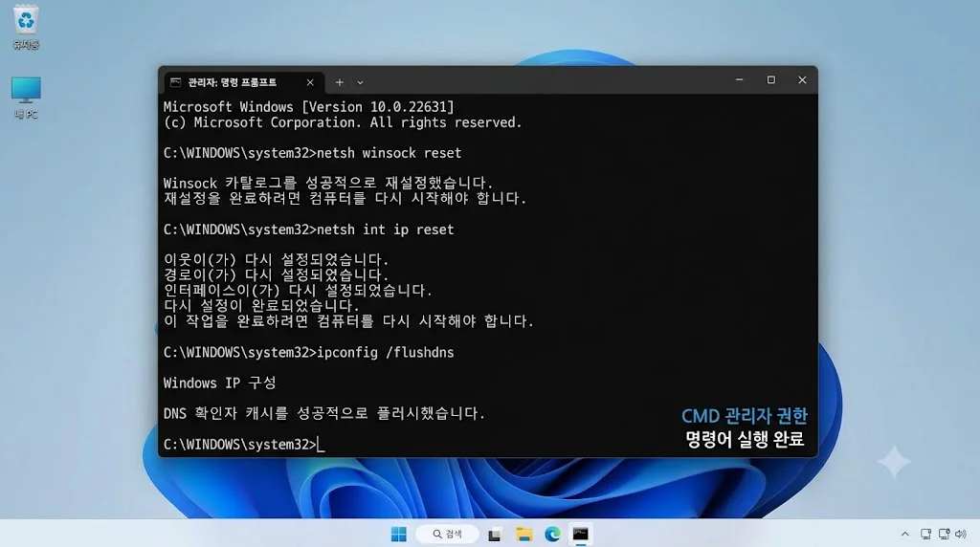Expand the terminal profile dropdown arrow
Image resolution: width=980 pixels, height=547 pixels.
click(x=360, y=82)
